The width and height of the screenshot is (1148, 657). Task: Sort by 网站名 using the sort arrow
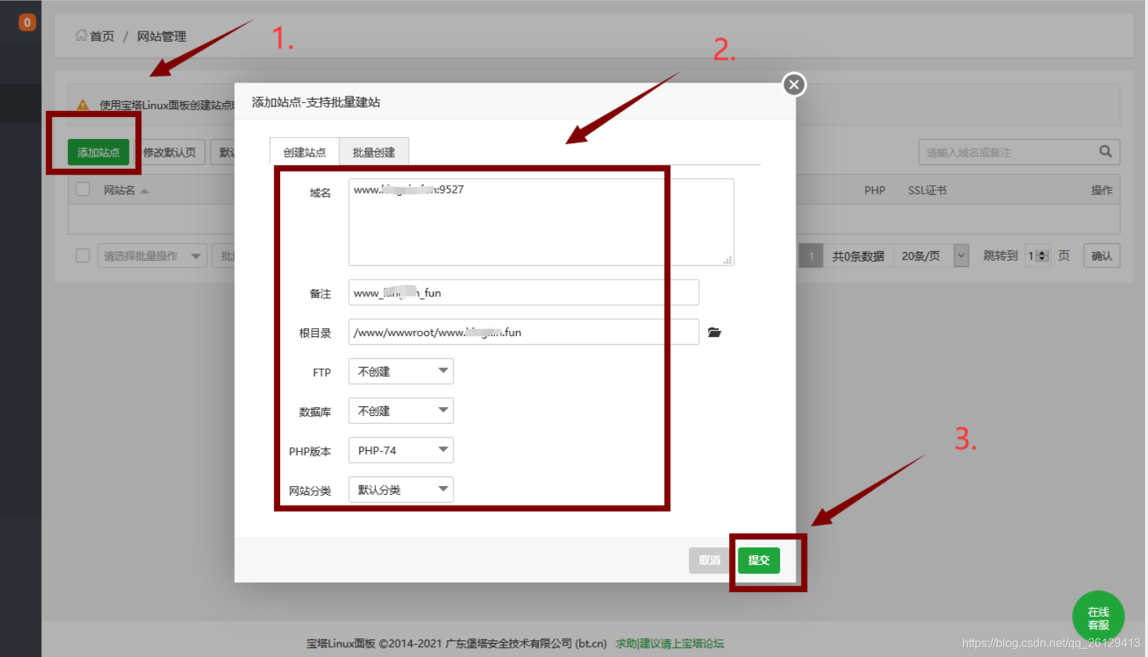pos(144,191)
